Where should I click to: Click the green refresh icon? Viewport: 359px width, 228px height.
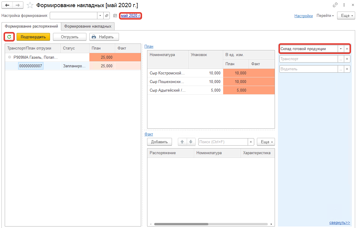click(x=9, y=37)
